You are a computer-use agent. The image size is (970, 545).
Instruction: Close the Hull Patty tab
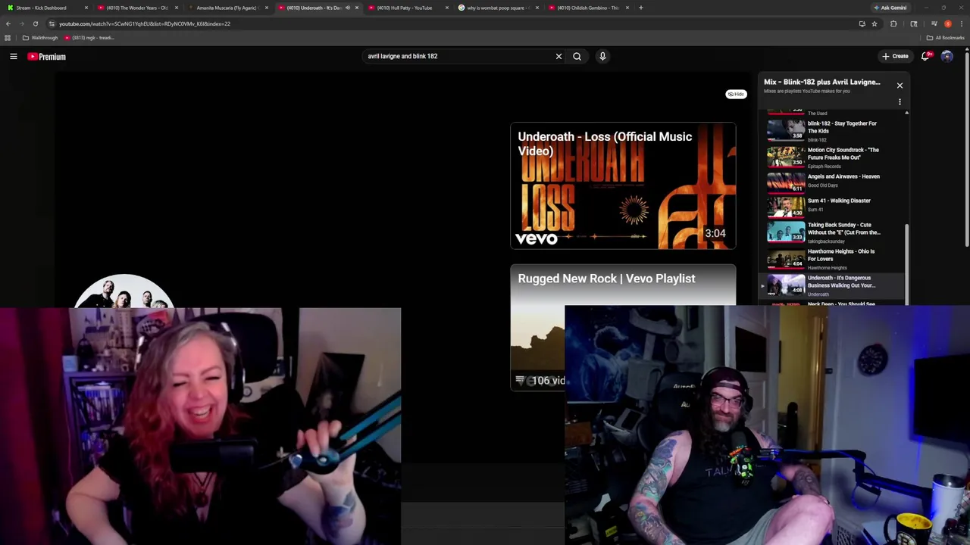pyautogui.click(x=446, y=8)
